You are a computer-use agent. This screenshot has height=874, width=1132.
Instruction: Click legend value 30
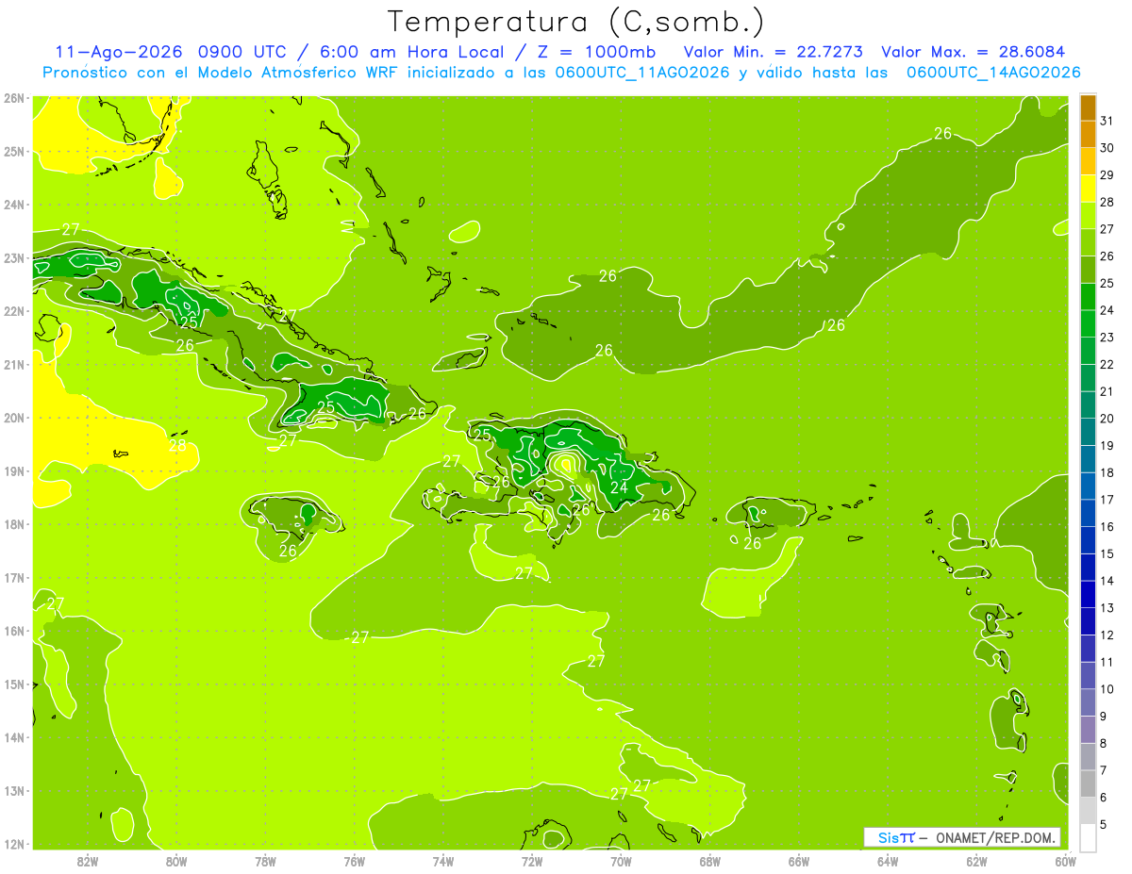[x=1107, y=148]
